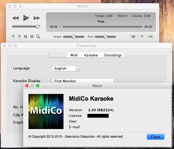Click the LVR button
The width and height of the screenshot is (174, 149).
pos(150,37)
